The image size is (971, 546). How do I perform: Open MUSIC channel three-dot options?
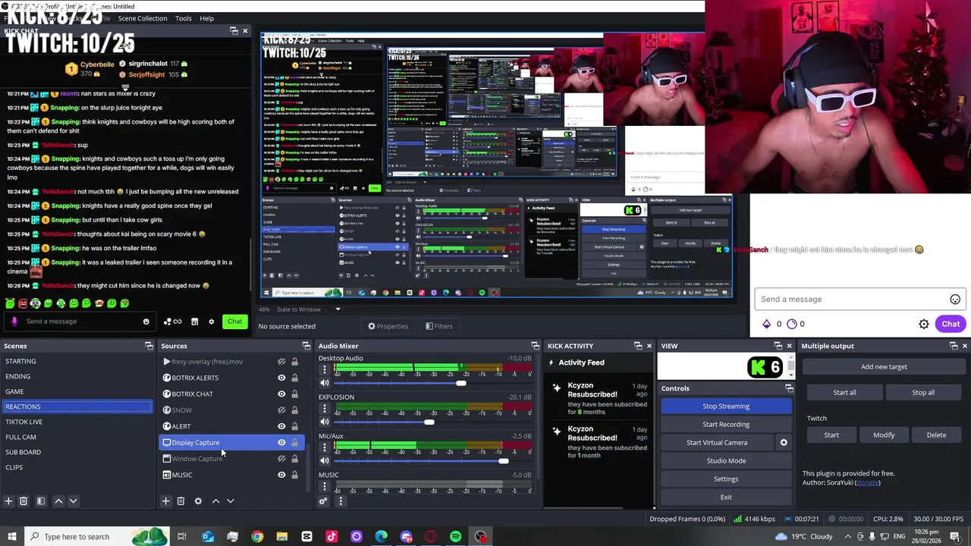coord(325,486)
